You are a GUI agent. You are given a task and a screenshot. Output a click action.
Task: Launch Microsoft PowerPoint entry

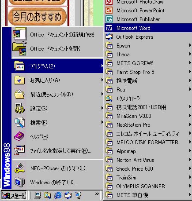(x=148, y=11)
